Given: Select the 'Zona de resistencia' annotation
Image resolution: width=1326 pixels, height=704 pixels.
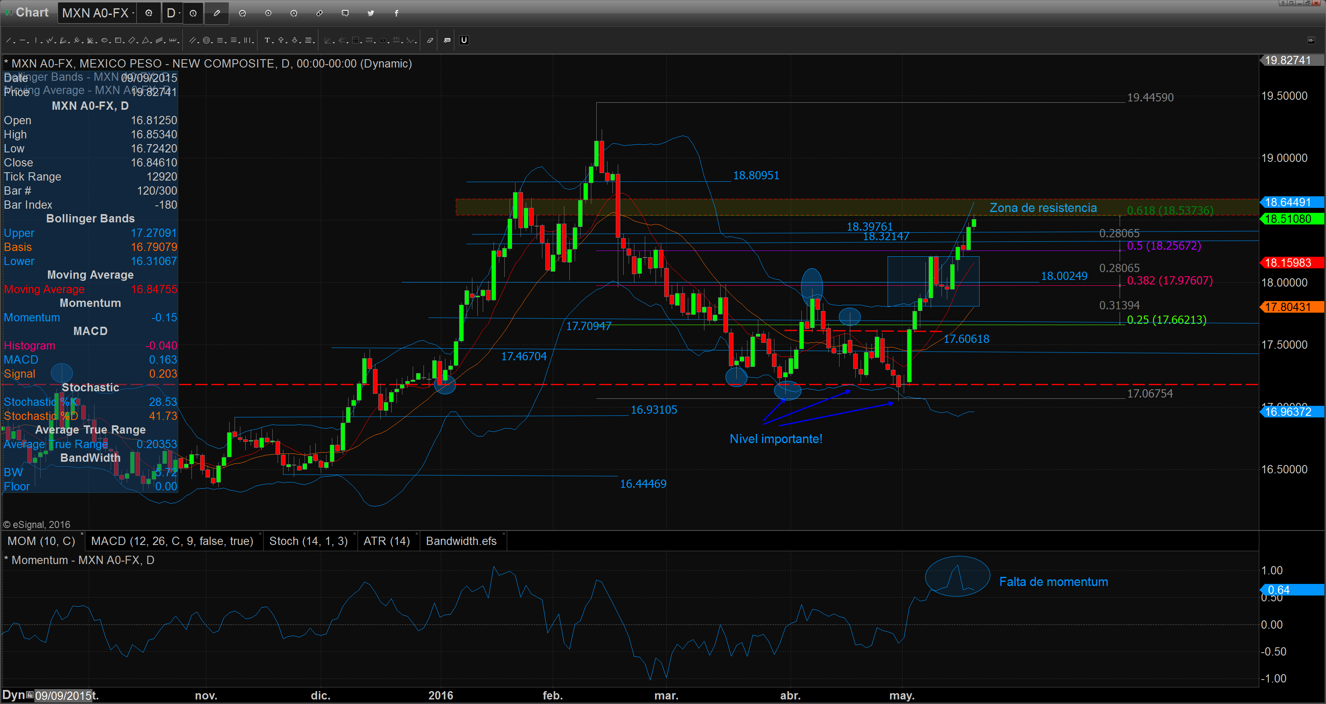Looking at the screenshot, I should (1043, 208).
